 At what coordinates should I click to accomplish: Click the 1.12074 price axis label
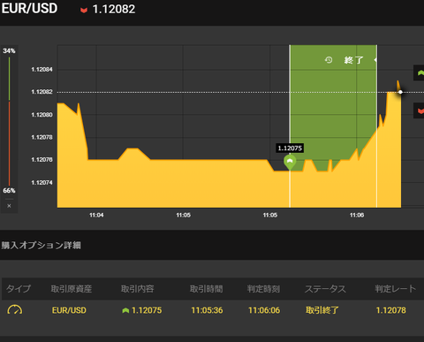click(x=42, y=183)
